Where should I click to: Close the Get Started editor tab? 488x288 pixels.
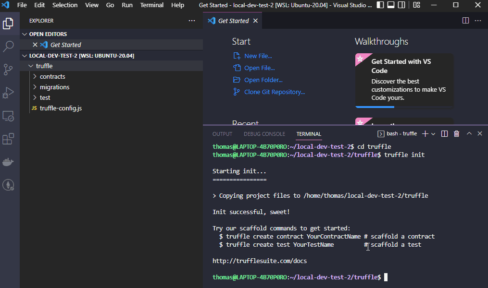pos(255,21)
